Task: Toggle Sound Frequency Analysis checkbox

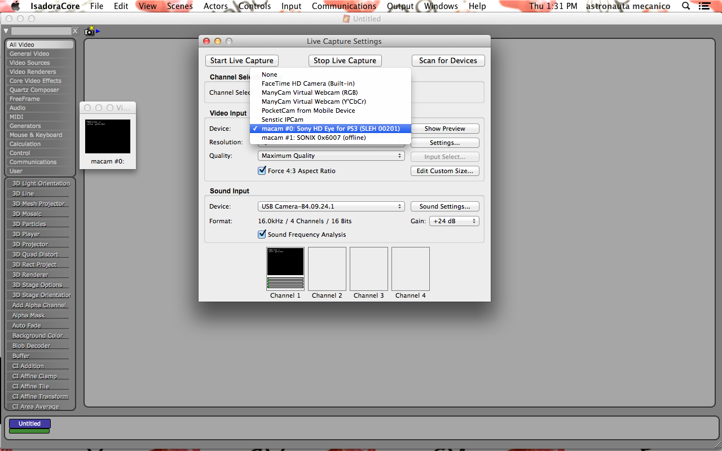Action: coord(262,235)
